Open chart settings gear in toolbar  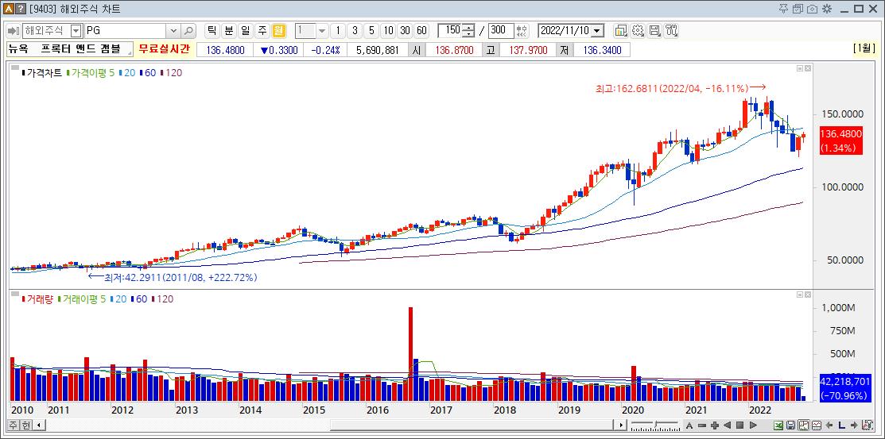(x=638, y=30)
